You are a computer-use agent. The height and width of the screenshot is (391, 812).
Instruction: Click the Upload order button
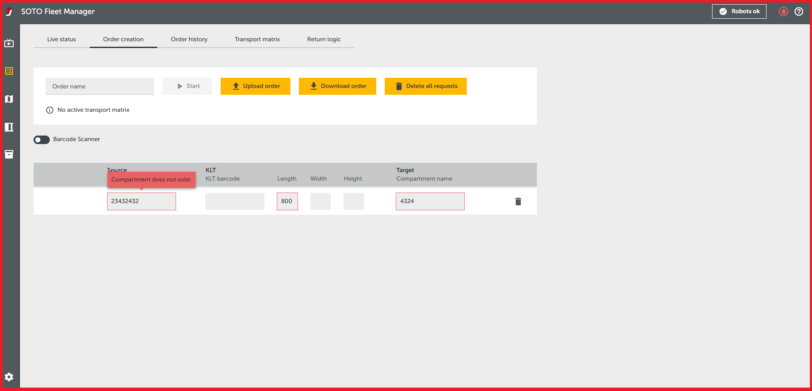[x=256, y=86]
